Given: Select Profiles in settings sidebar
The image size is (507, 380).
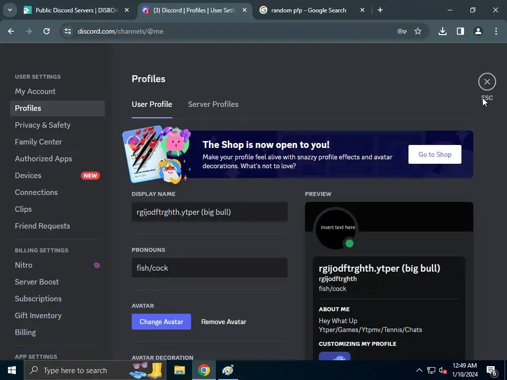Looking at the screenshot, I should [x=57, y=108].
